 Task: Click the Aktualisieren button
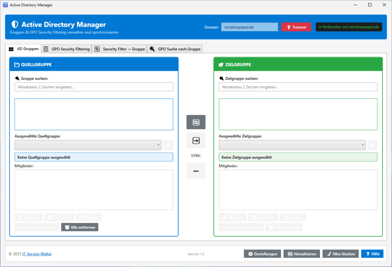tap(302, 254)
